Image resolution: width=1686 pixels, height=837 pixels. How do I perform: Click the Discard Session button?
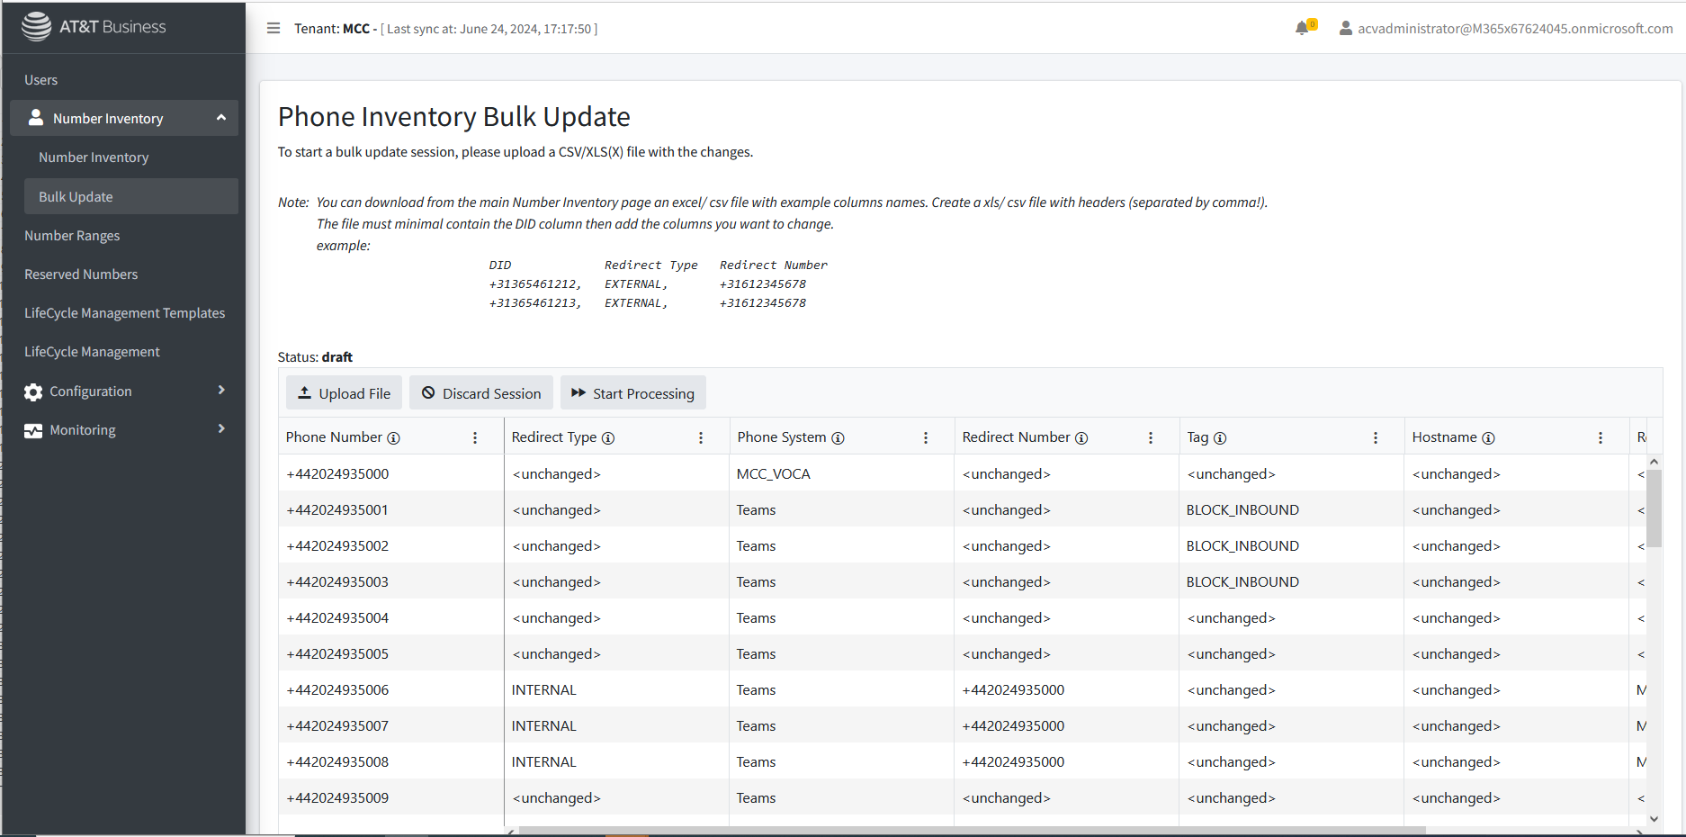481,393
